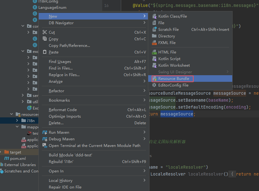Open the Analyze submenu

94,81
